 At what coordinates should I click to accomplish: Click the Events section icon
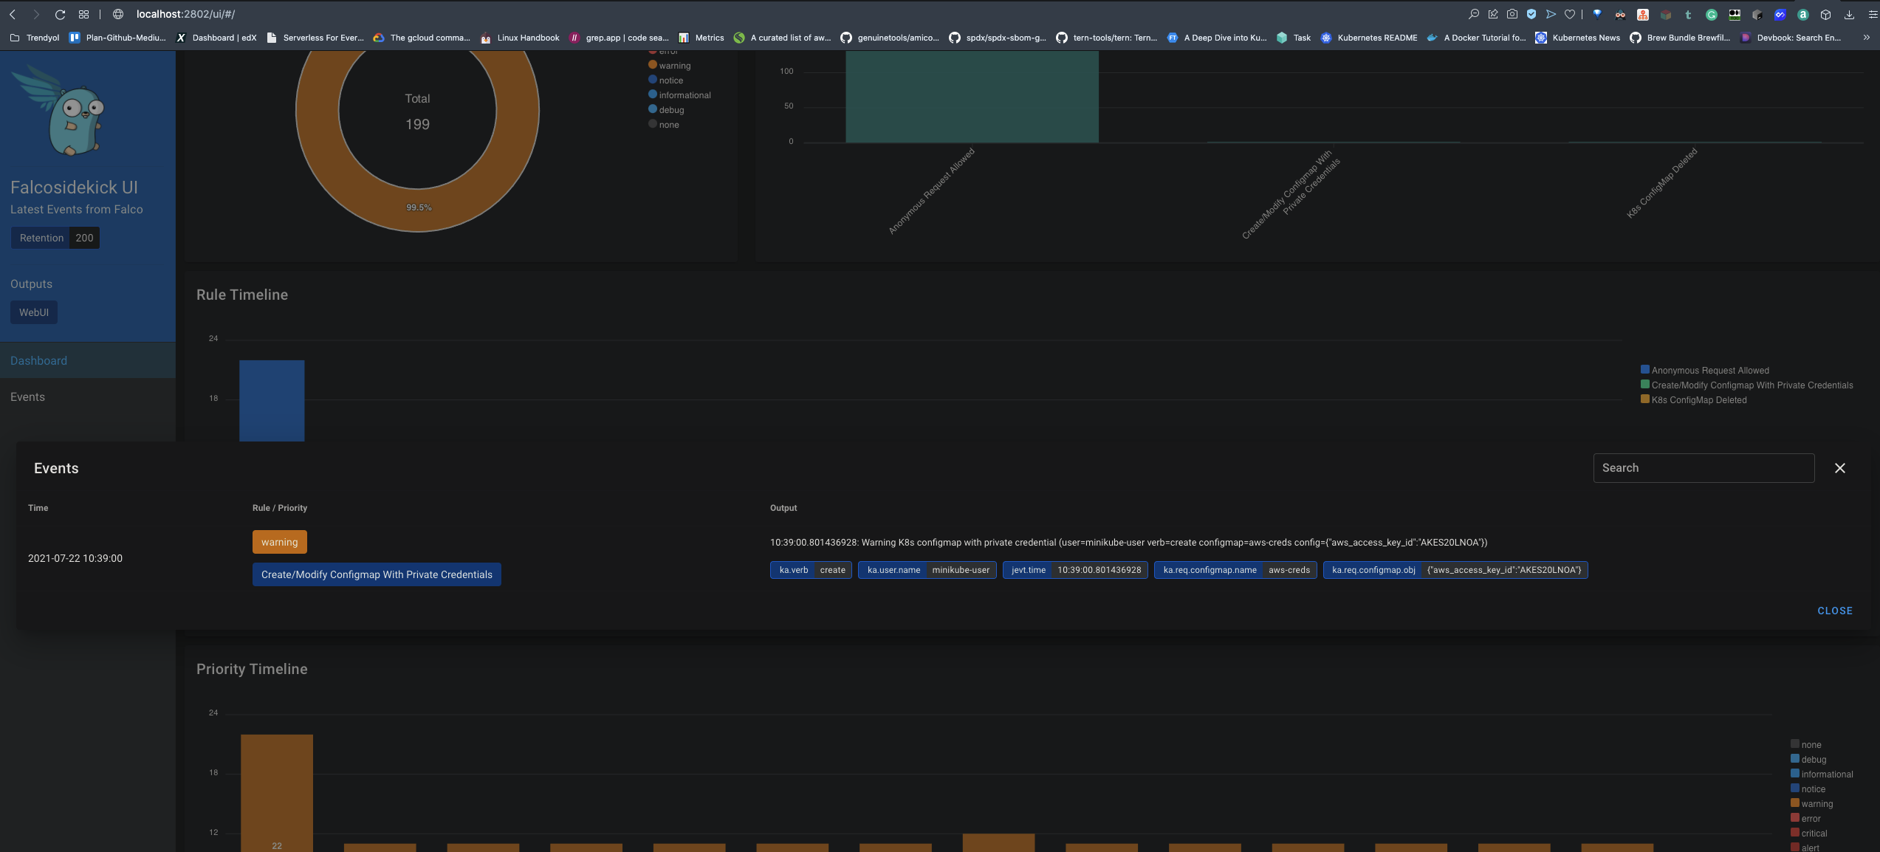(x=27, y=396)
